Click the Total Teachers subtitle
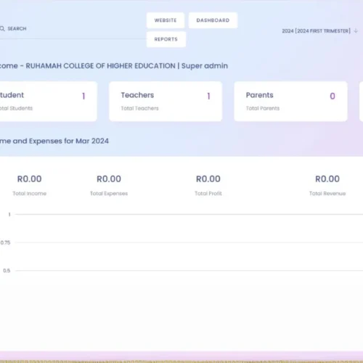The height and width of the screenshot is (363, 363). click(x=139, y=108)
